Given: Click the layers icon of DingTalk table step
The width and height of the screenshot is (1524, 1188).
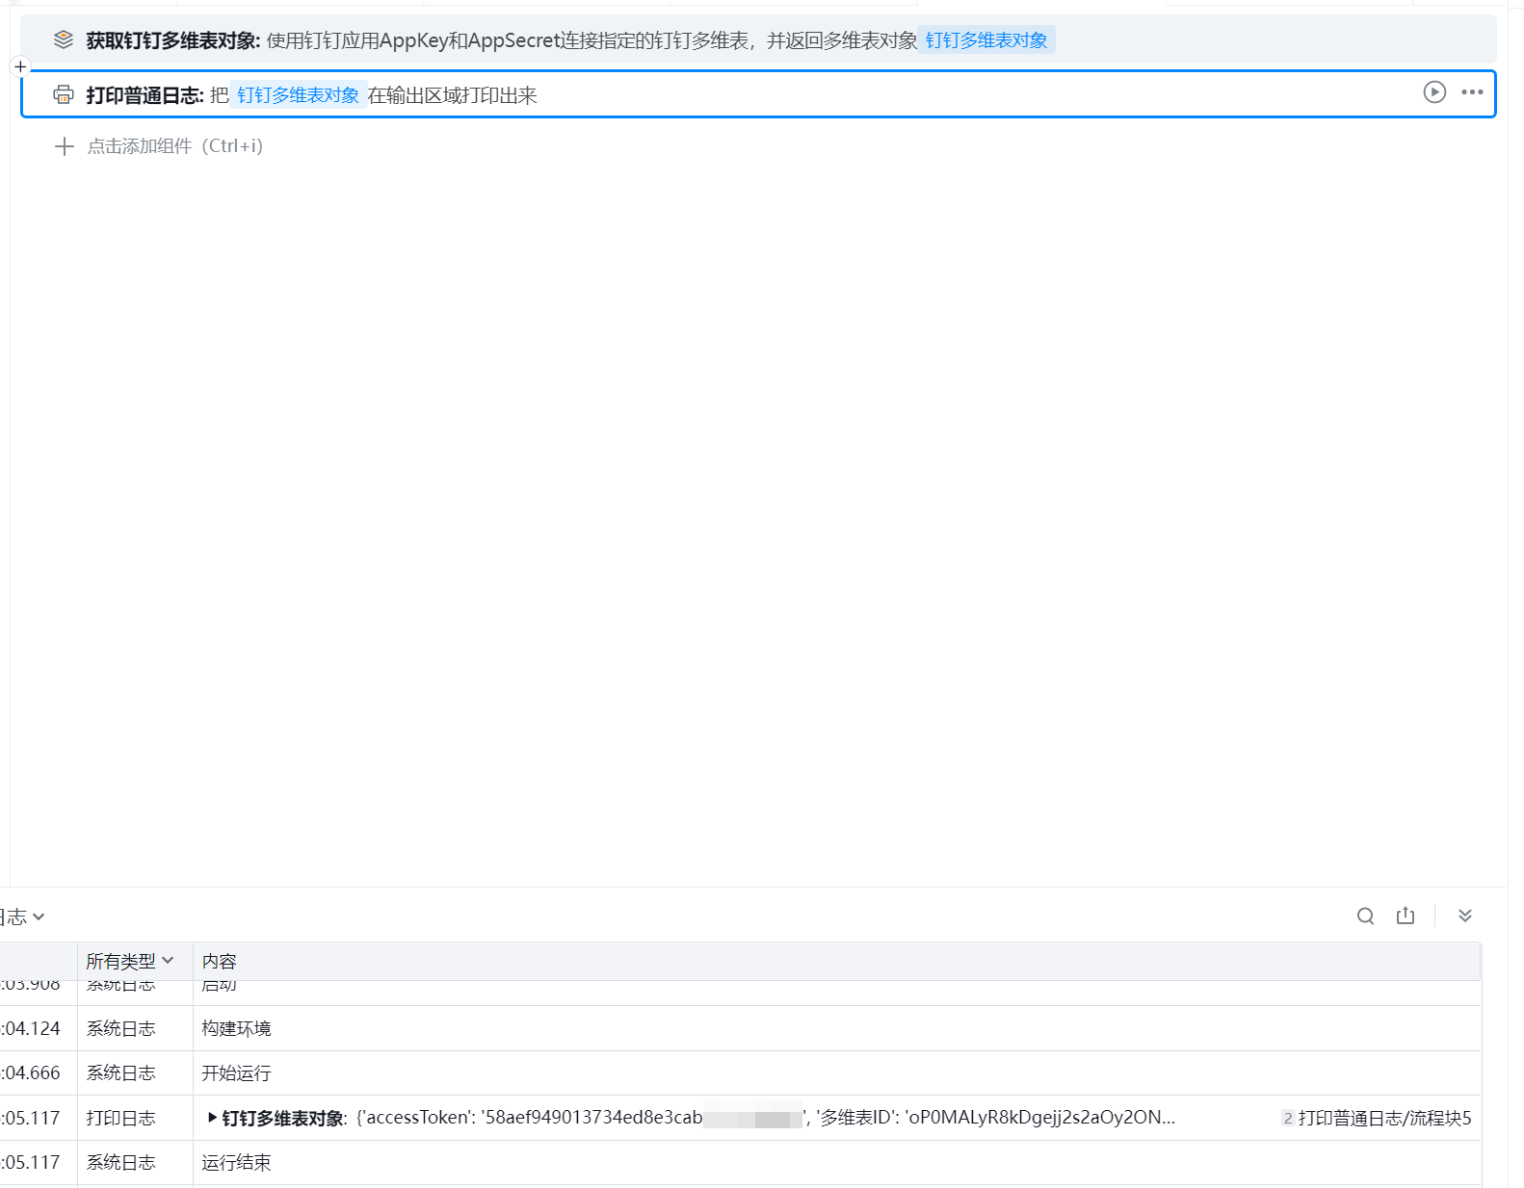Looking at the screenshot, I should 64,39.
